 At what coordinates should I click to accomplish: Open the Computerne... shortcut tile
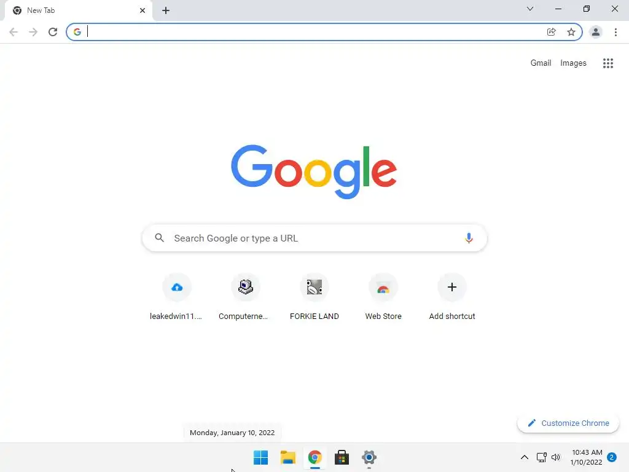pos(245,297)
